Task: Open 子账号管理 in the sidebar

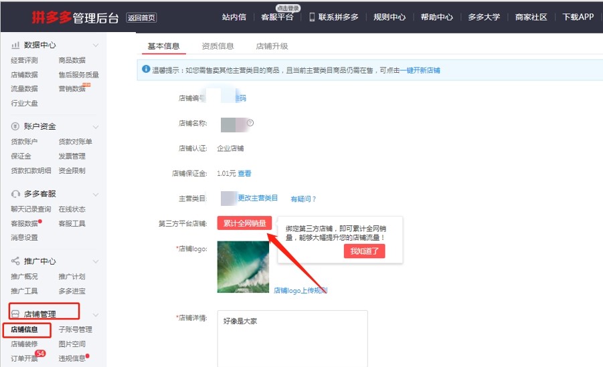Action: tap(76, 330)
